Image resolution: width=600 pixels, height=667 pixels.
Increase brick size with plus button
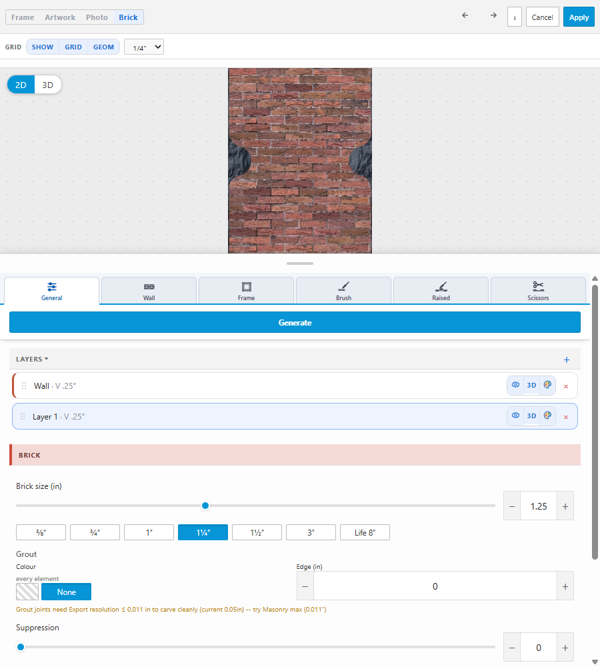pos(565,506)
